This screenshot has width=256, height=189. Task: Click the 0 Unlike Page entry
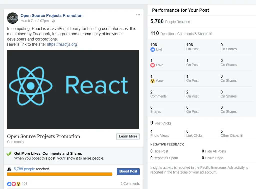(212, 158)
